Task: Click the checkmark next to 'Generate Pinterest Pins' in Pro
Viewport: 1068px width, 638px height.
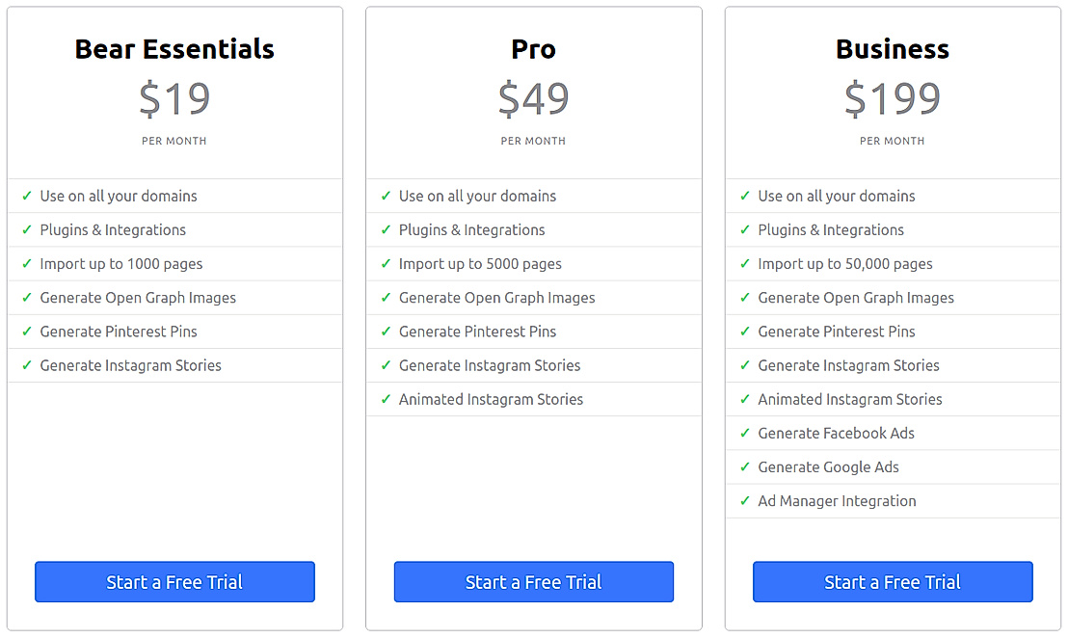Action: [385, 331]
